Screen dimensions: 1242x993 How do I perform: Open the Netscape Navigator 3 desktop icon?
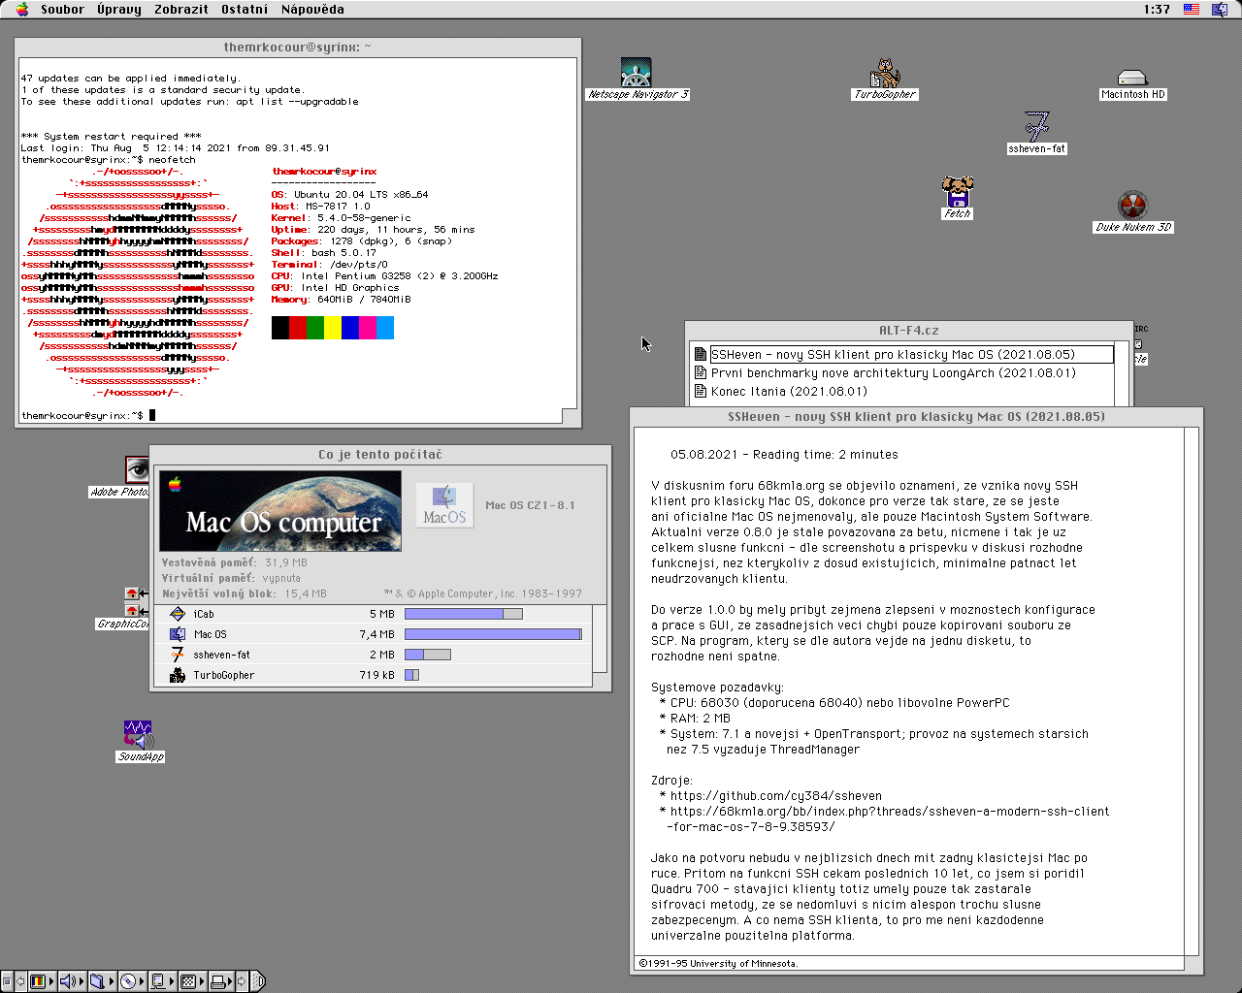637,74
